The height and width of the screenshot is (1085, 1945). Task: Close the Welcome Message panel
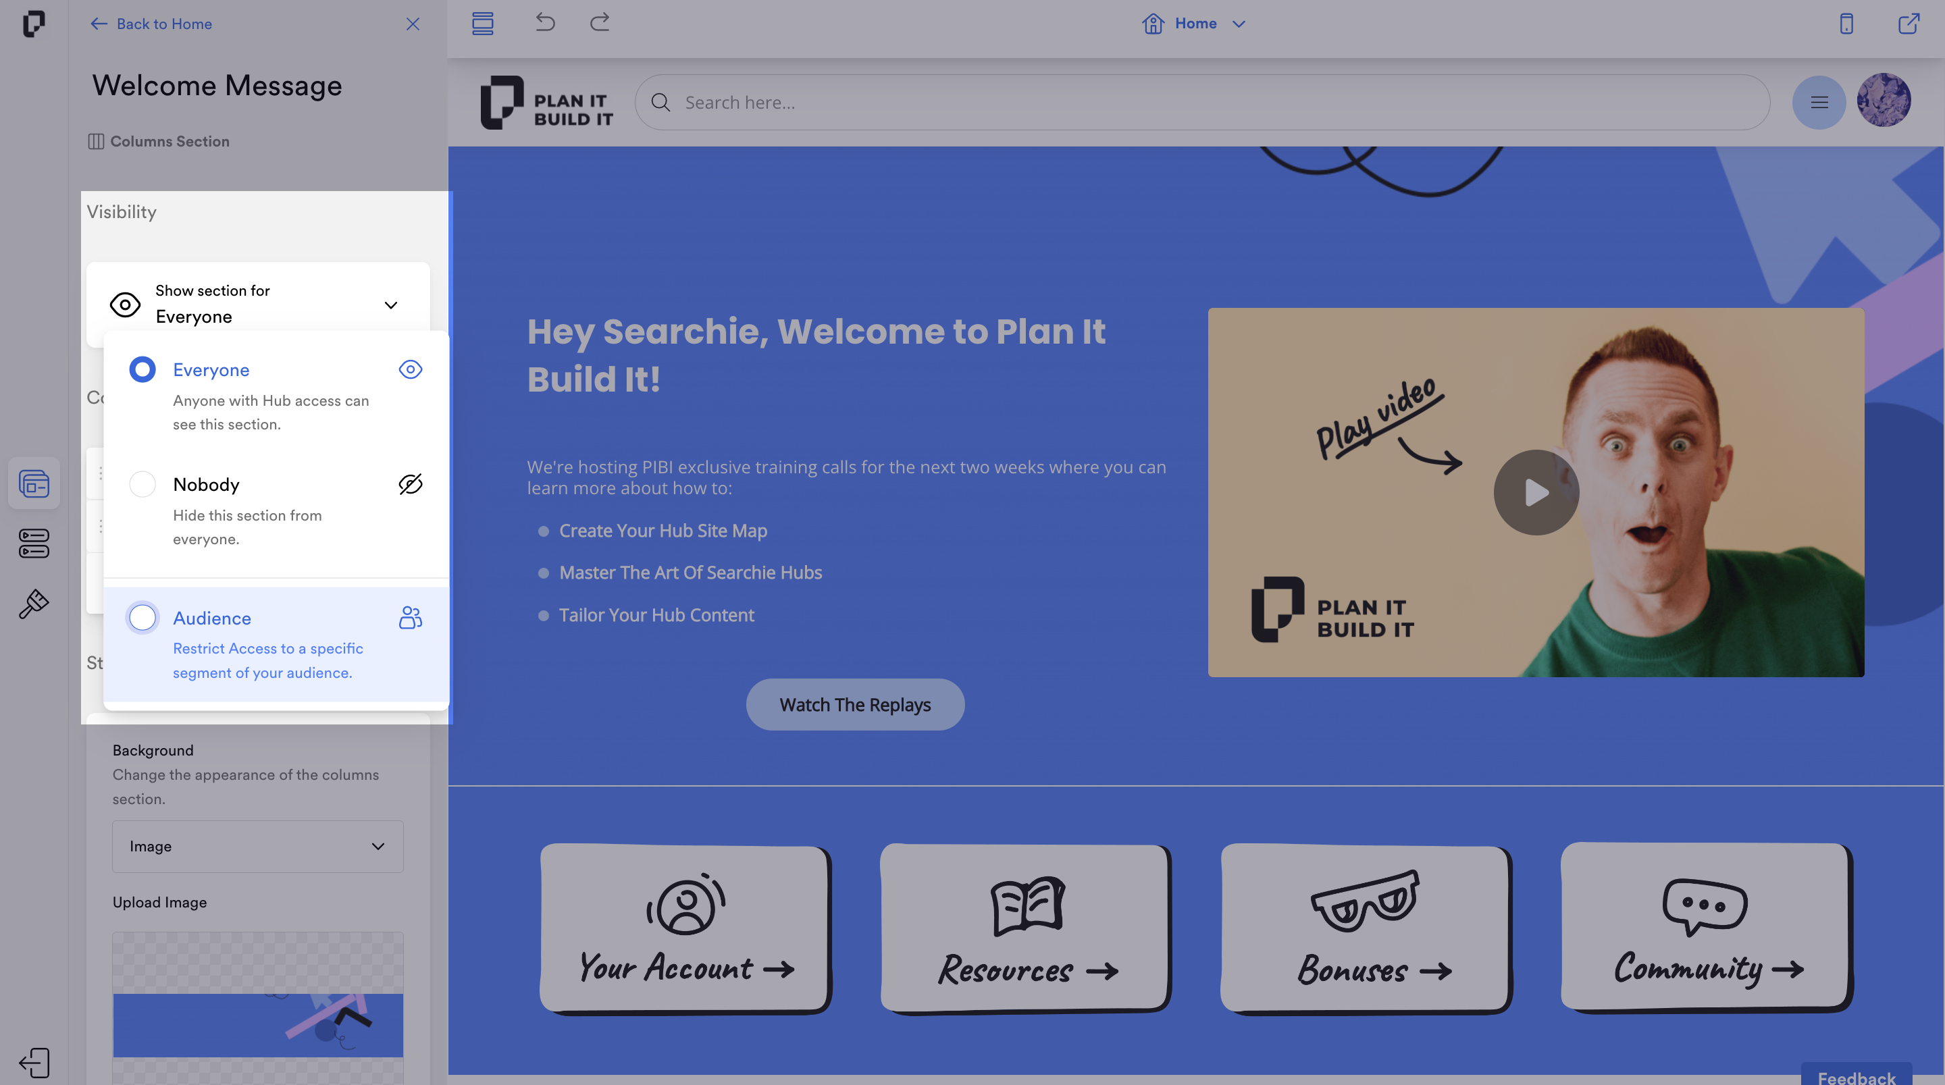point(413,24)
